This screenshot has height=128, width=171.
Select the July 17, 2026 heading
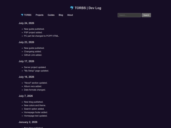pyautogui.click(x=26, y=61)
